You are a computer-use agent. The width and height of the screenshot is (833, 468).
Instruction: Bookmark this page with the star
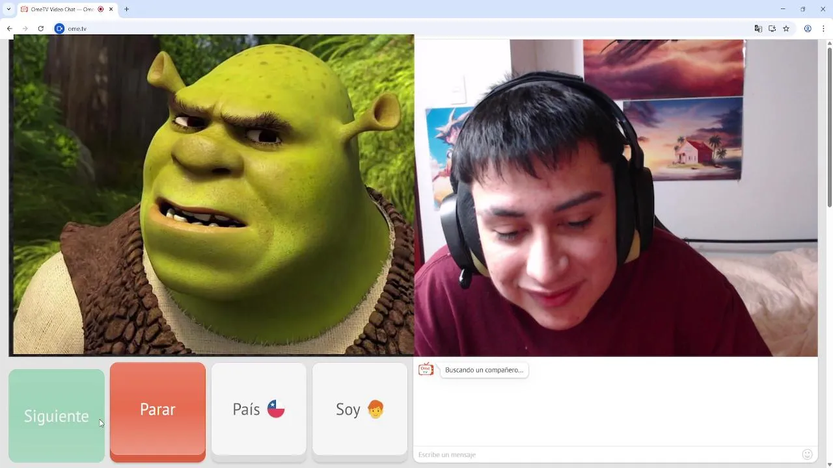(786, 29)
